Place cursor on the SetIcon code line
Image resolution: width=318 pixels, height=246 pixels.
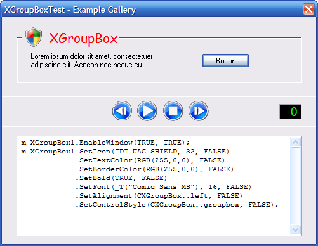coord(125,152)
